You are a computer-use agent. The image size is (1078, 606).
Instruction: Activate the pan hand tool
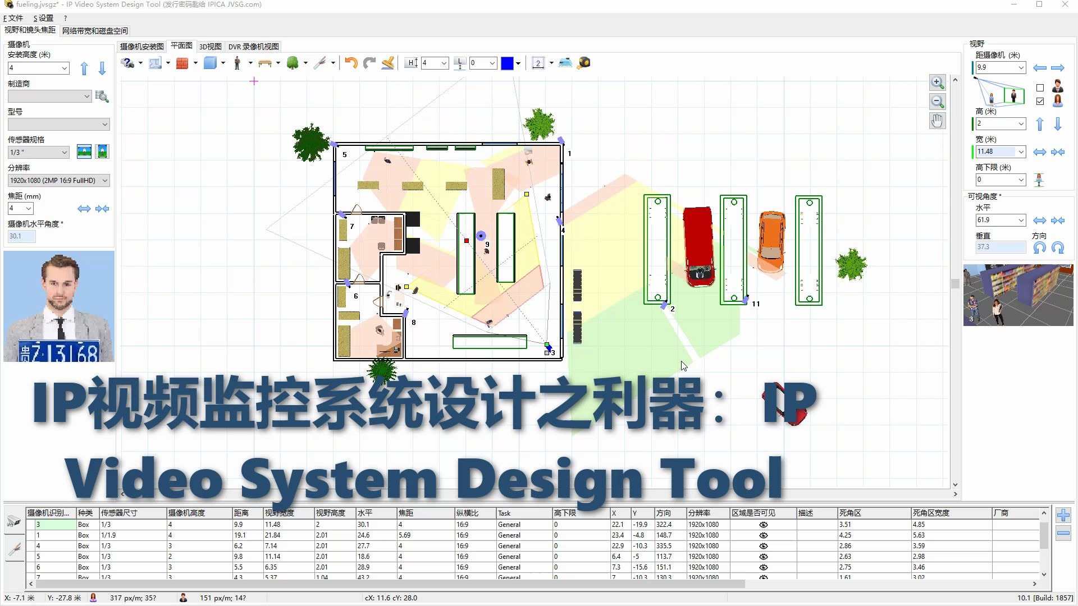pos(937,121)
